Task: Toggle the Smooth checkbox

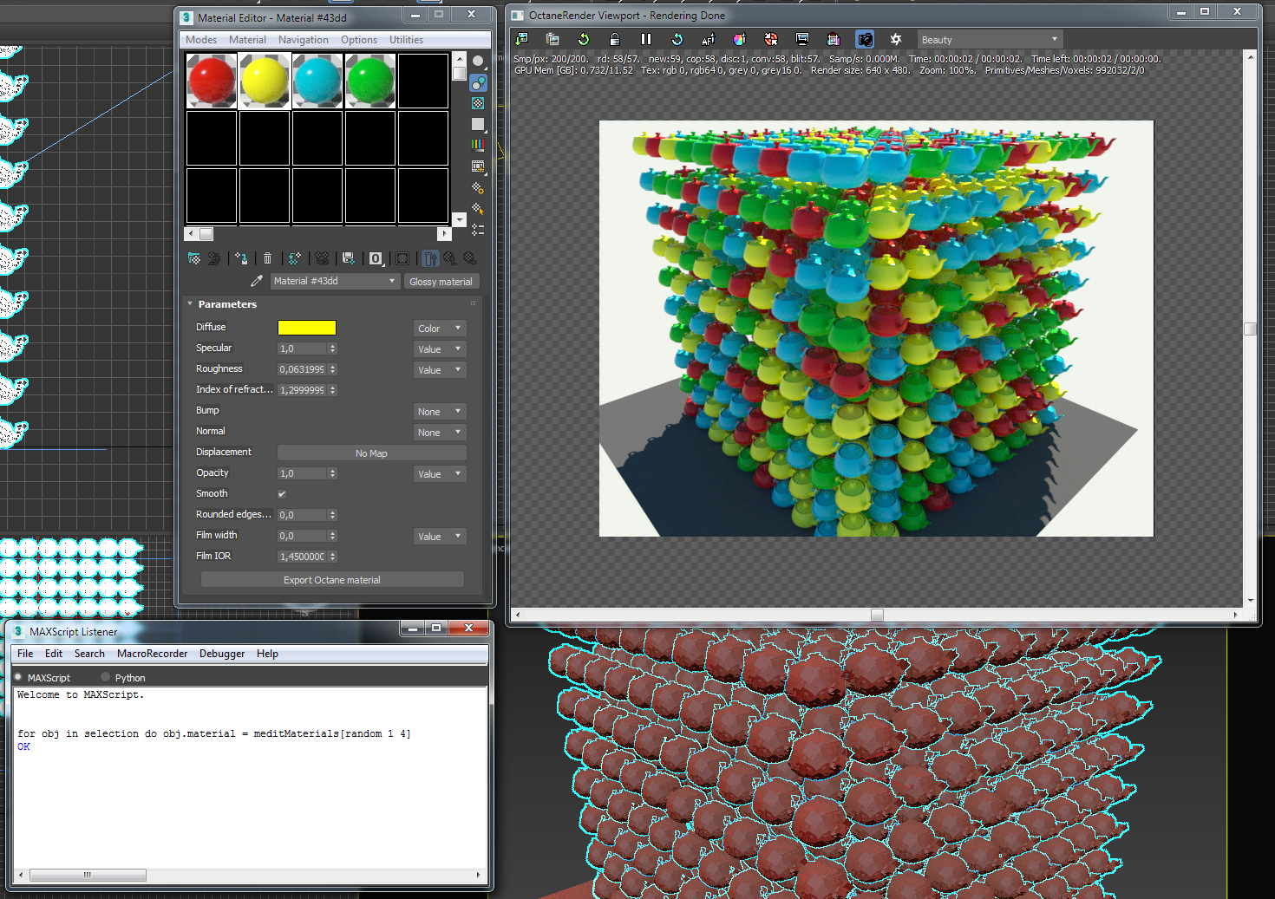Action: (x=282, y=494)
